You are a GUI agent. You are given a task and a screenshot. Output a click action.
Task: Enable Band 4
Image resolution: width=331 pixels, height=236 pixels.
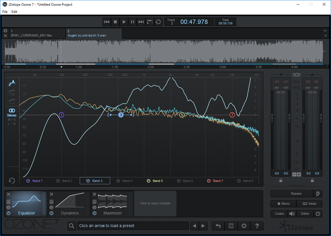pos(118,181)
